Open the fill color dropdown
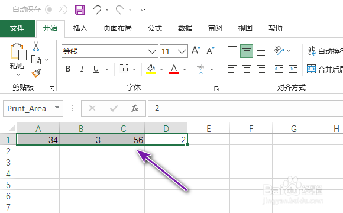The image size is (343, 213). point(161,69)
